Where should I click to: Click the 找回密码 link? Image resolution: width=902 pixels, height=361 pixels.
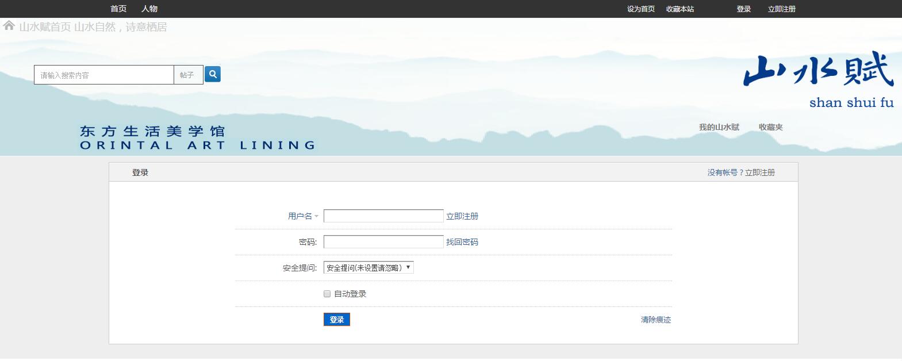pyautogui.click(x=462, y=242)
